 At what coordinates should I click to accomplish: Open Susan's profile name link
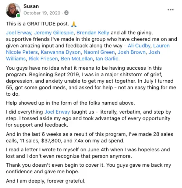pos(31,6)
